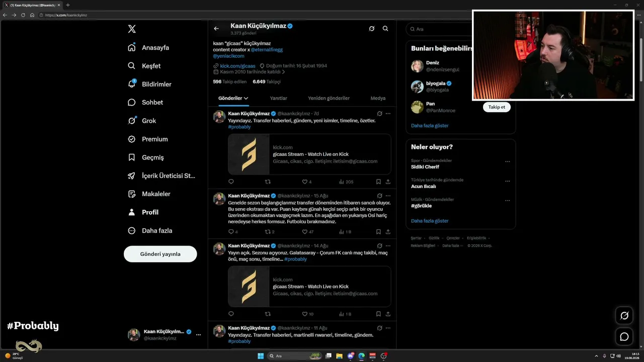
Task: Open Makaleler in the sidebar
Action: point(149,194)
